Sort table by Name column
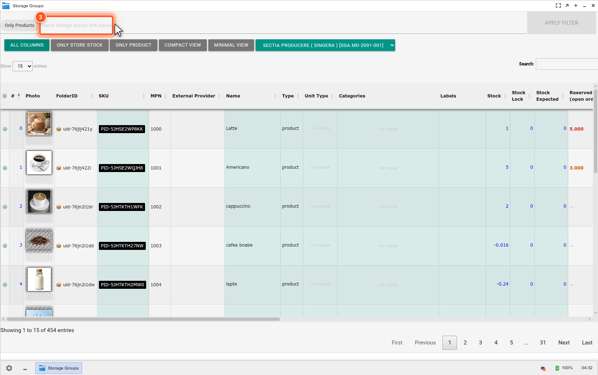 252,96
